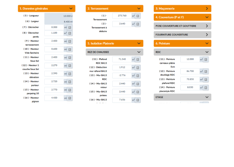234x167 pixels.
Task: Expand the Maçonnerie section
Action: tap(207, 9)
